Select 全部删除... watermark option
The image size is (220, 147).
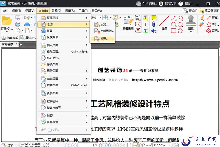click(102, 31)
